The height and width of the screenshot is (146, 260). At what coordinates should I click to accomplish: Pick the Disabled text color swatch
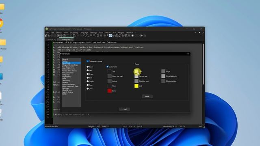(136, 81)
